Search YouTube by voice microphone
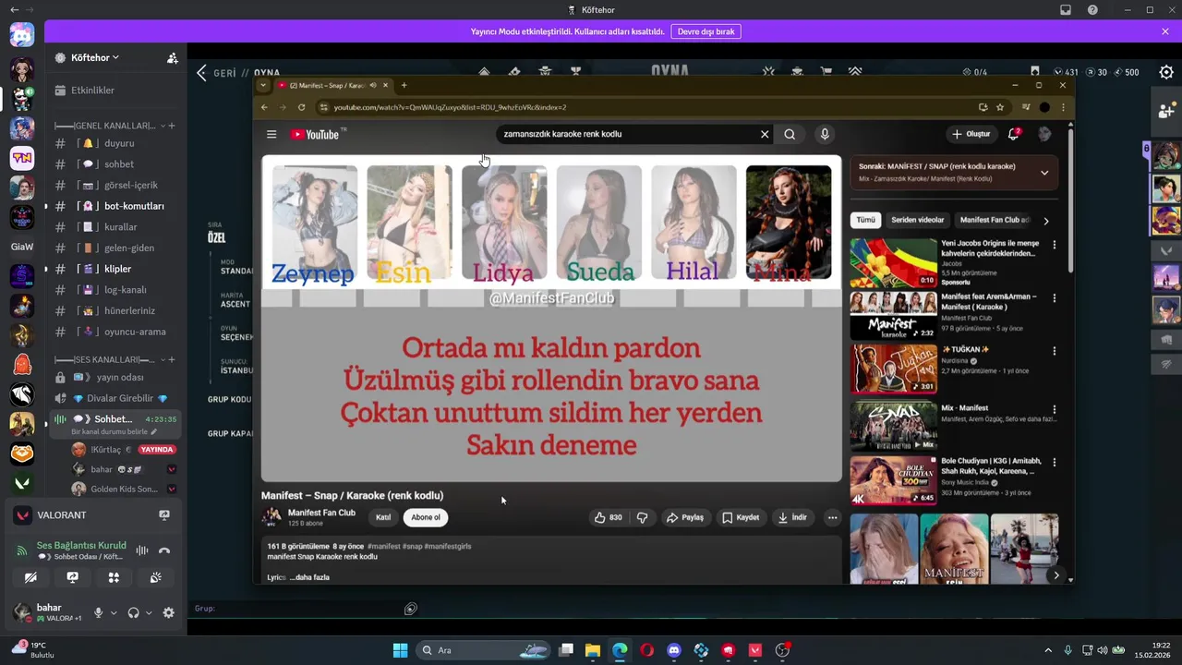1182x665 pixels. pyautogui.click(x=825, y=134)
